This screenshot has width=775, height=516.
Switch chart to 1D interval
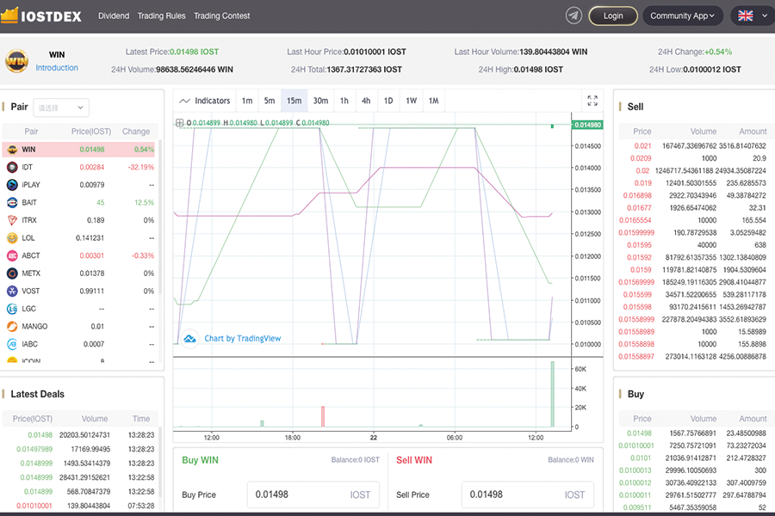tap(388, 101)
